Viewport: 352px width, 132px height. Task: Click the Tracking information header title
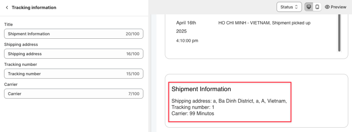pyautogui.click(x=34, y=8)
